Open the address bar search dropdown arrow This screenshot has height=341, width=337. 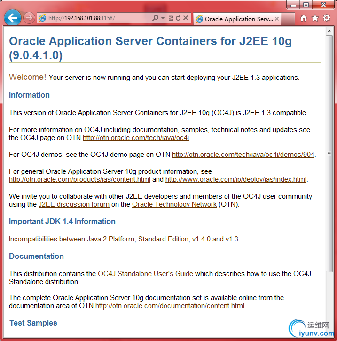point(163,18)
